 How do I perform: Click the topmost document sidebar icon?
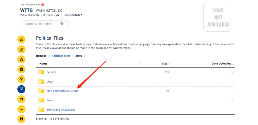pos(21,39)
